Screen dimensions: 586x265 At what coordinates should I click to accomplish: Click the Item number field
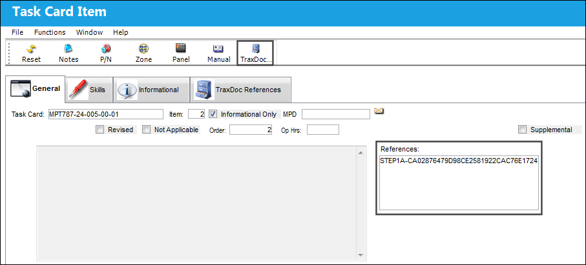(x=196, y=114)
